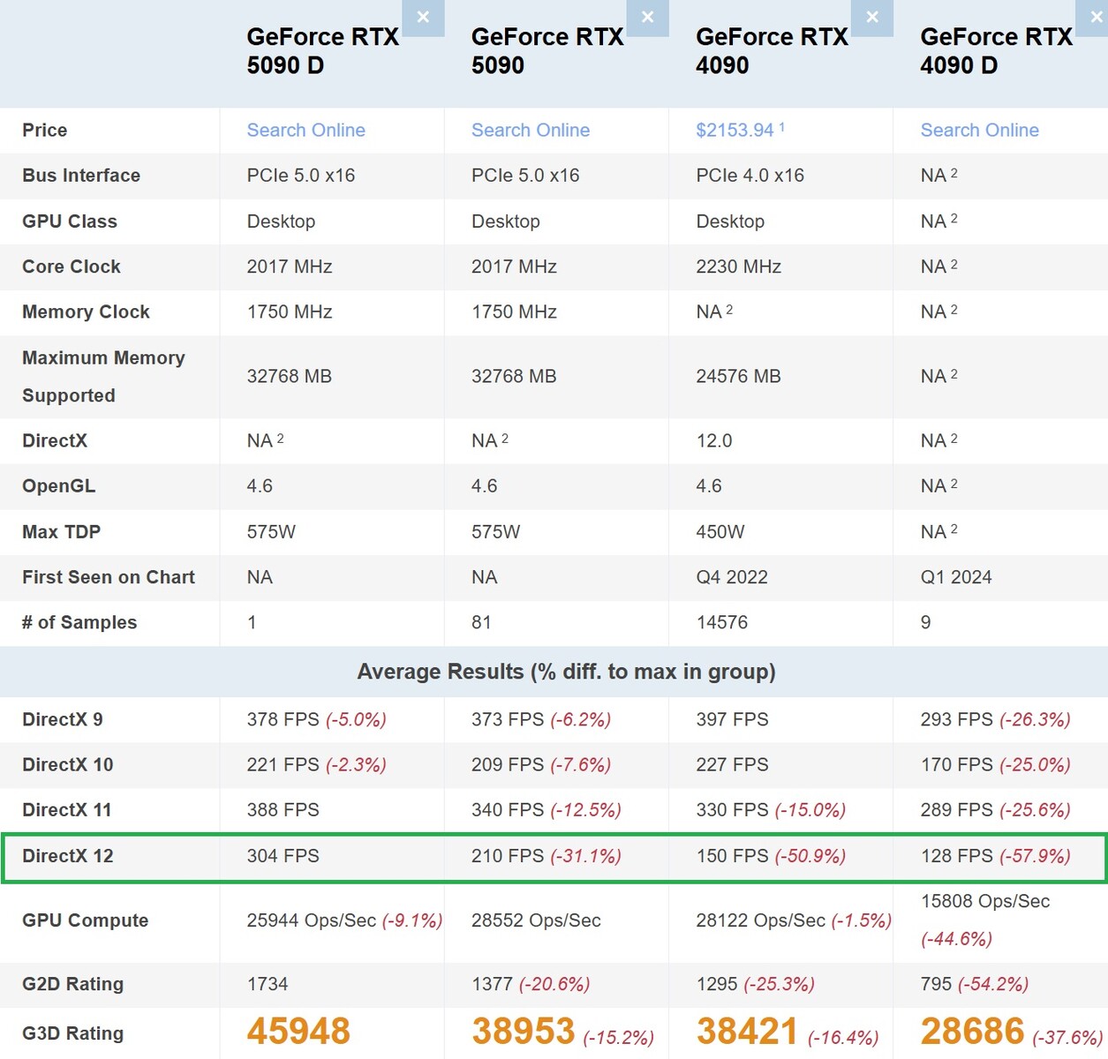Click the Memory Clock row label
Viewport: 1108px width, 1059px height.
pos(86,312)
